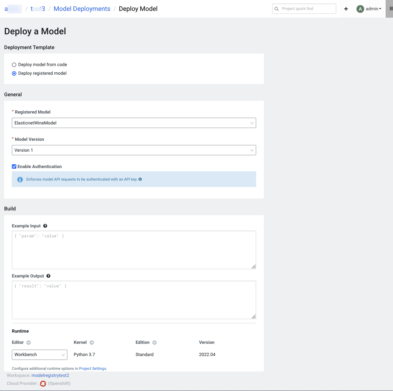Screen dimensions: 393x391
Task: Open the app grid icon at top right
Action: coord(390,9)
